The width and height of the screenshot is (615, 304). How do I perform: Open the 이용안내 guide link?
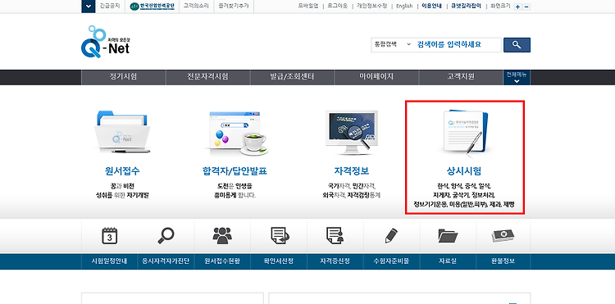click(431, 7)
